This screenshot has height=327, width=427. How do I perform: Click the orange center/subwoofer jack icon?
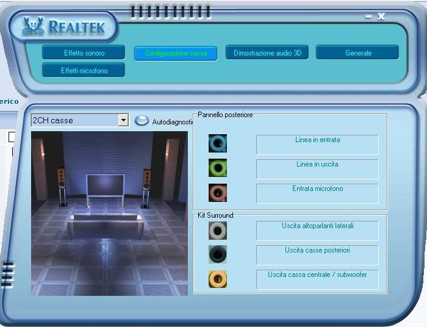tap(218, 279)
